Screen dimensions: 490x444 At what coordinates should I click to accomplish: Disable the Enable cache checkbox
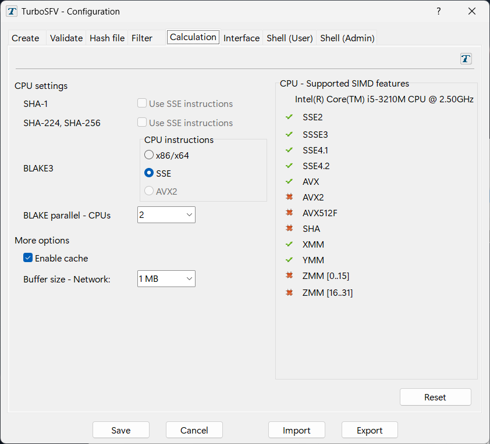click(28, 258)
